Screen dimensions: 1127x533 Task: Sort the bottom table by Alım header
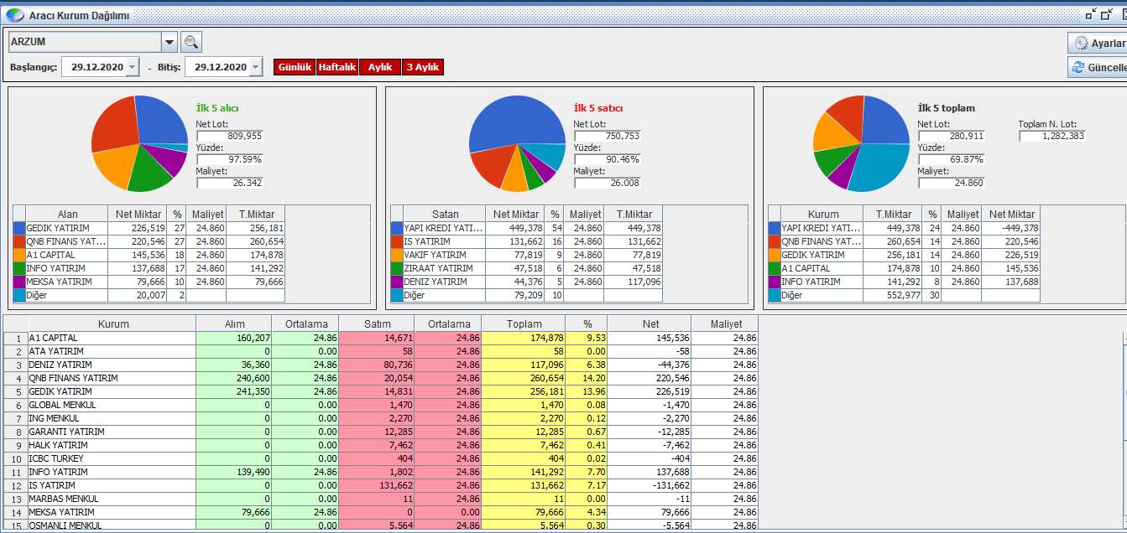tap(234, 323)
